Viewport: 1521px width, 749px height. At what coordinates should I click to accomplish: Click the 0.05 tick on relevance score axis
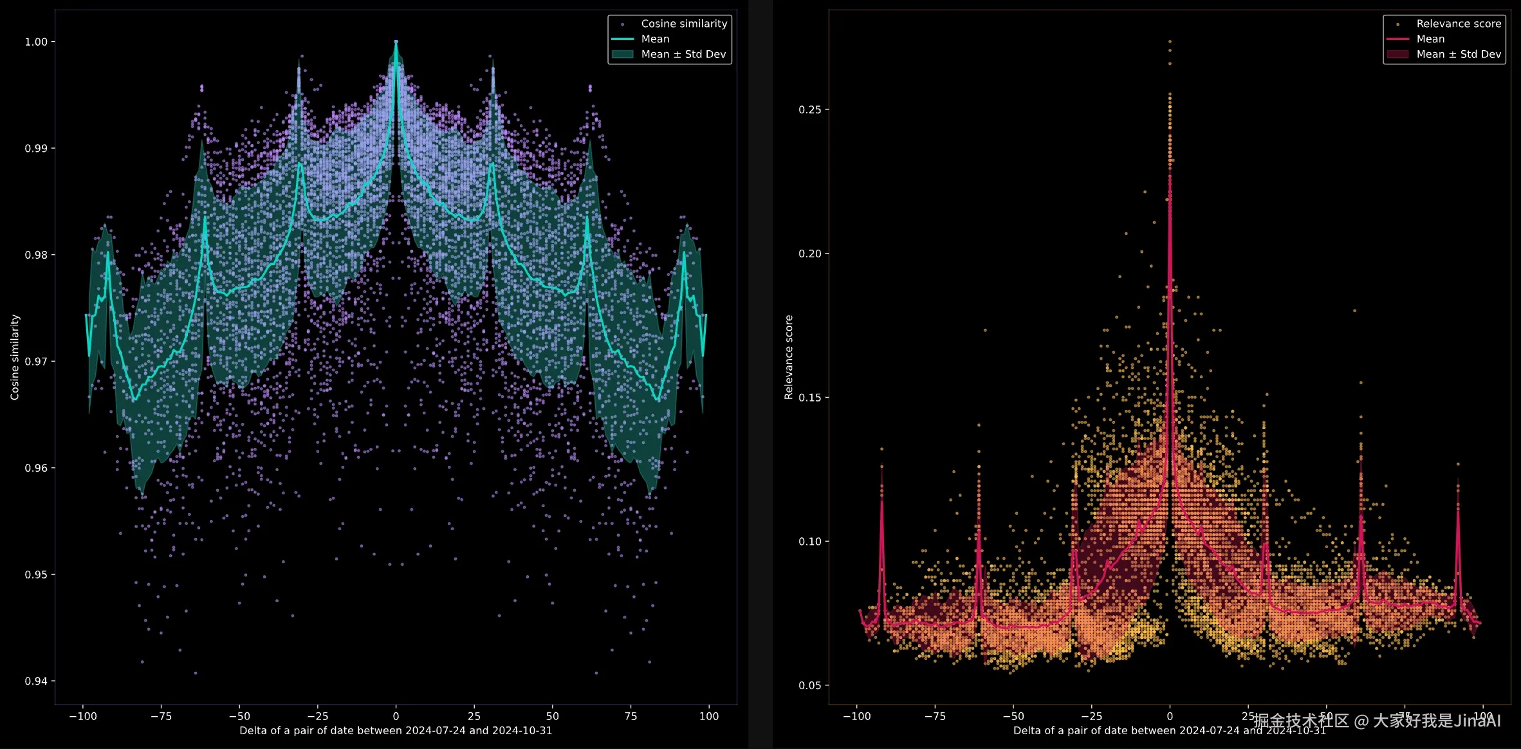[809, 685]
